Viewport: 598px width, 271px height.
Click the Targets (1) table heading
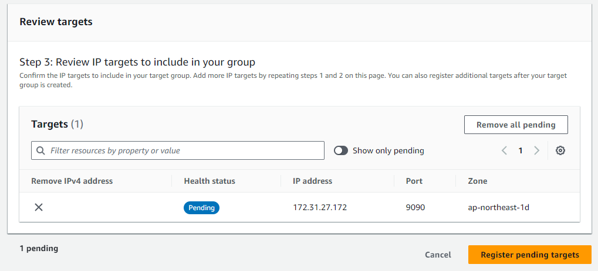pyautogui.click(x=57, y=124)
